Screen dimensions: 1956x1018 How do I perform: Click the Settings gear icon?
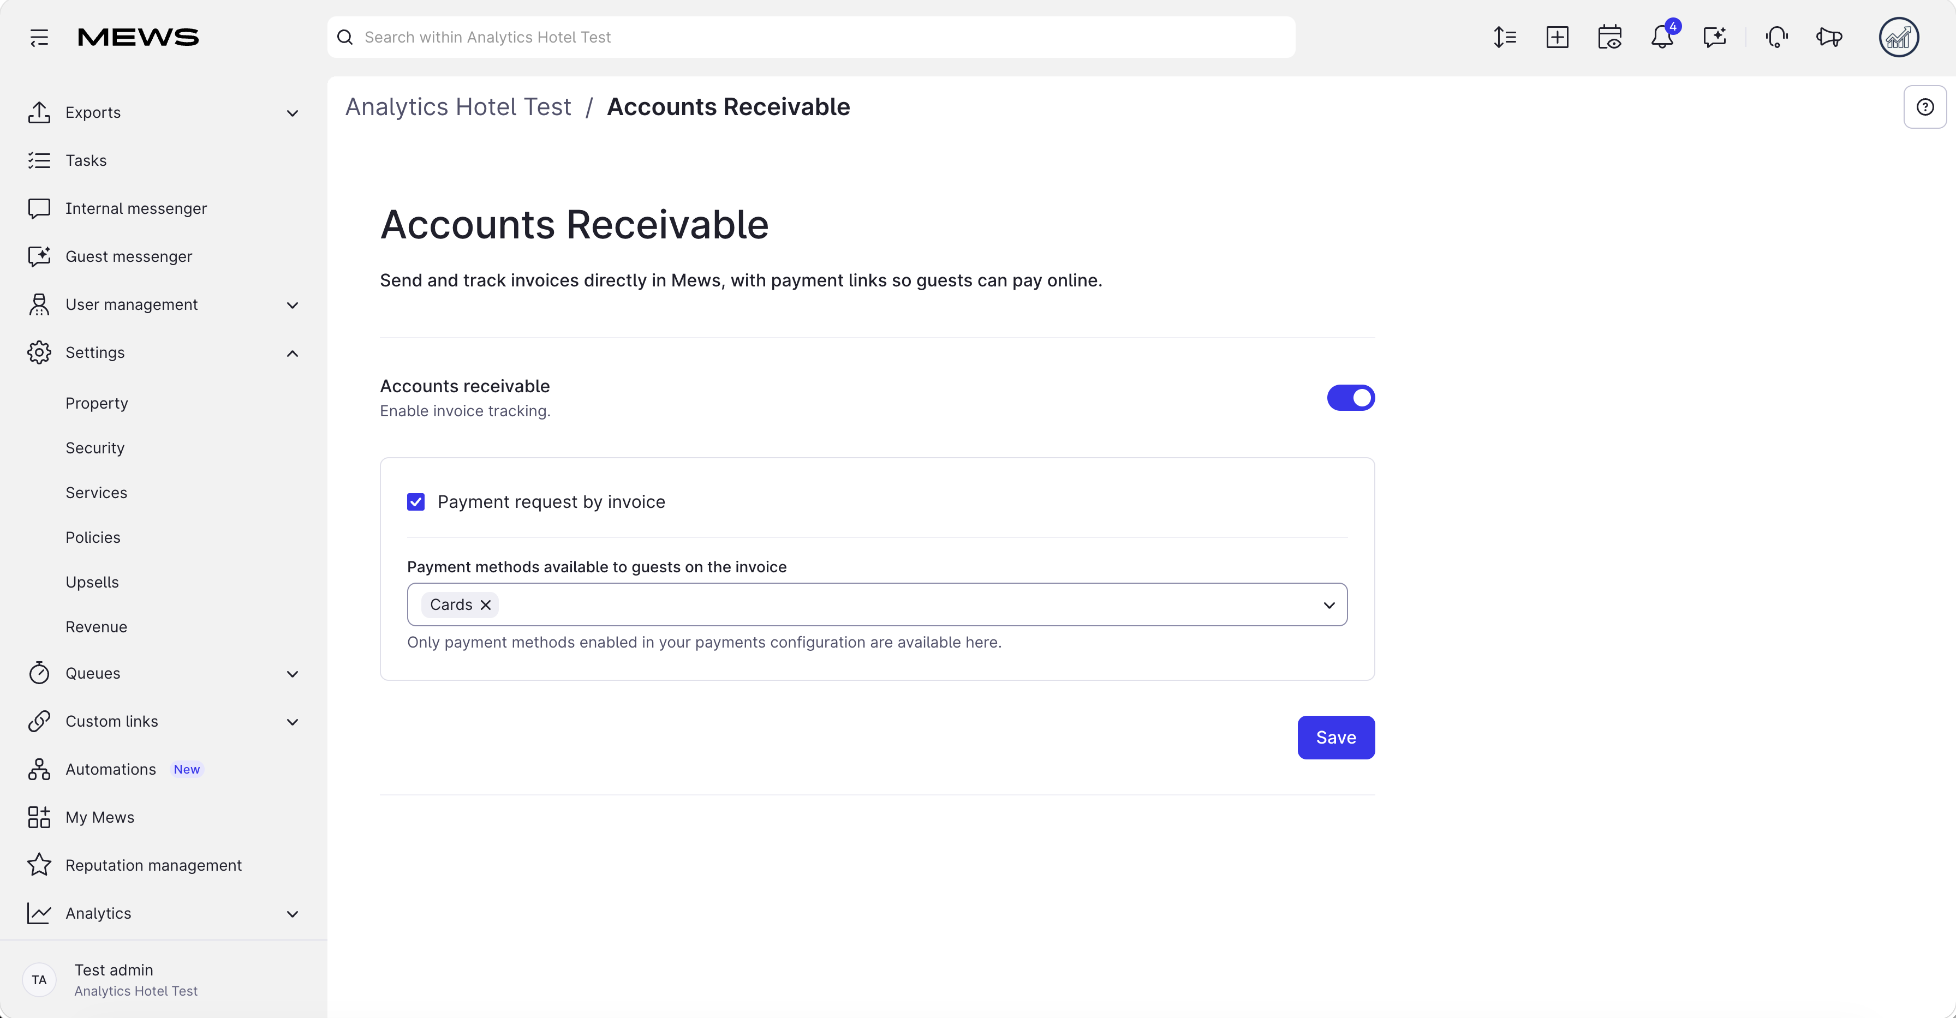pyautogui.click(x=39, y=352)
